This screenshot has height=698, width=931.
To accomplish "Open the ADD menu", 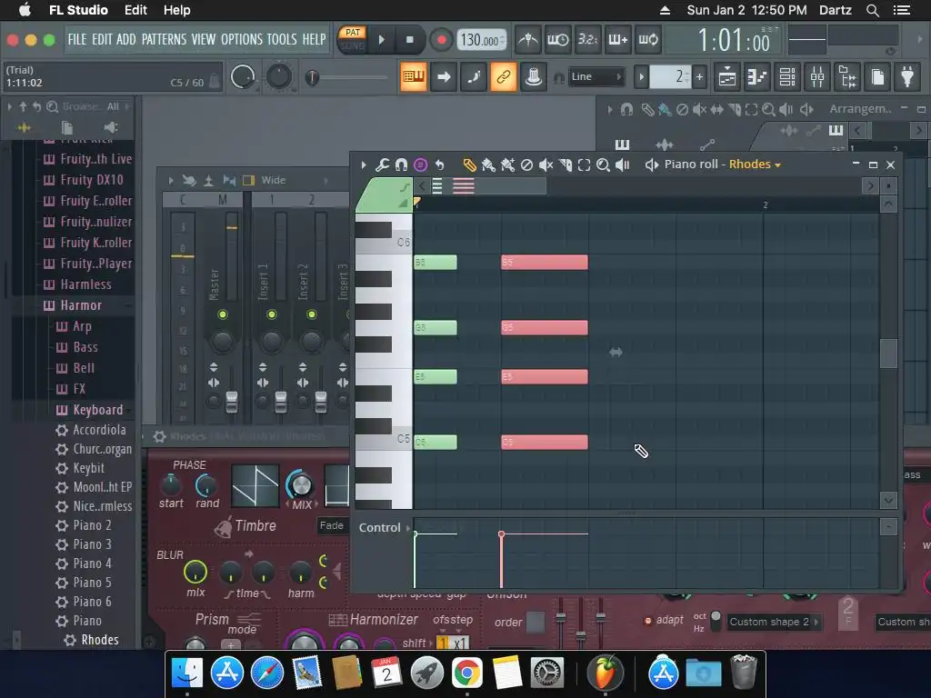I will tap(125, 40).
